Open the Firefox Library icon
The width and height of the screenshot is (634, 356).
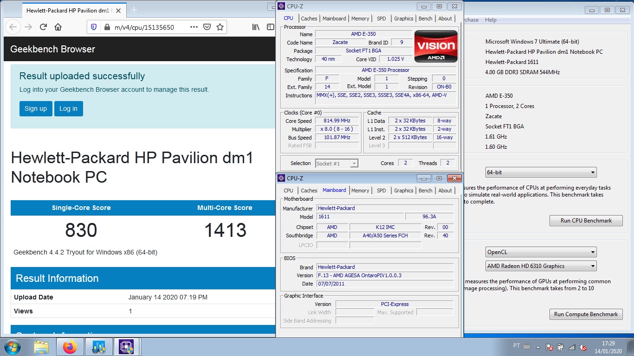click(x=256, y=27)
